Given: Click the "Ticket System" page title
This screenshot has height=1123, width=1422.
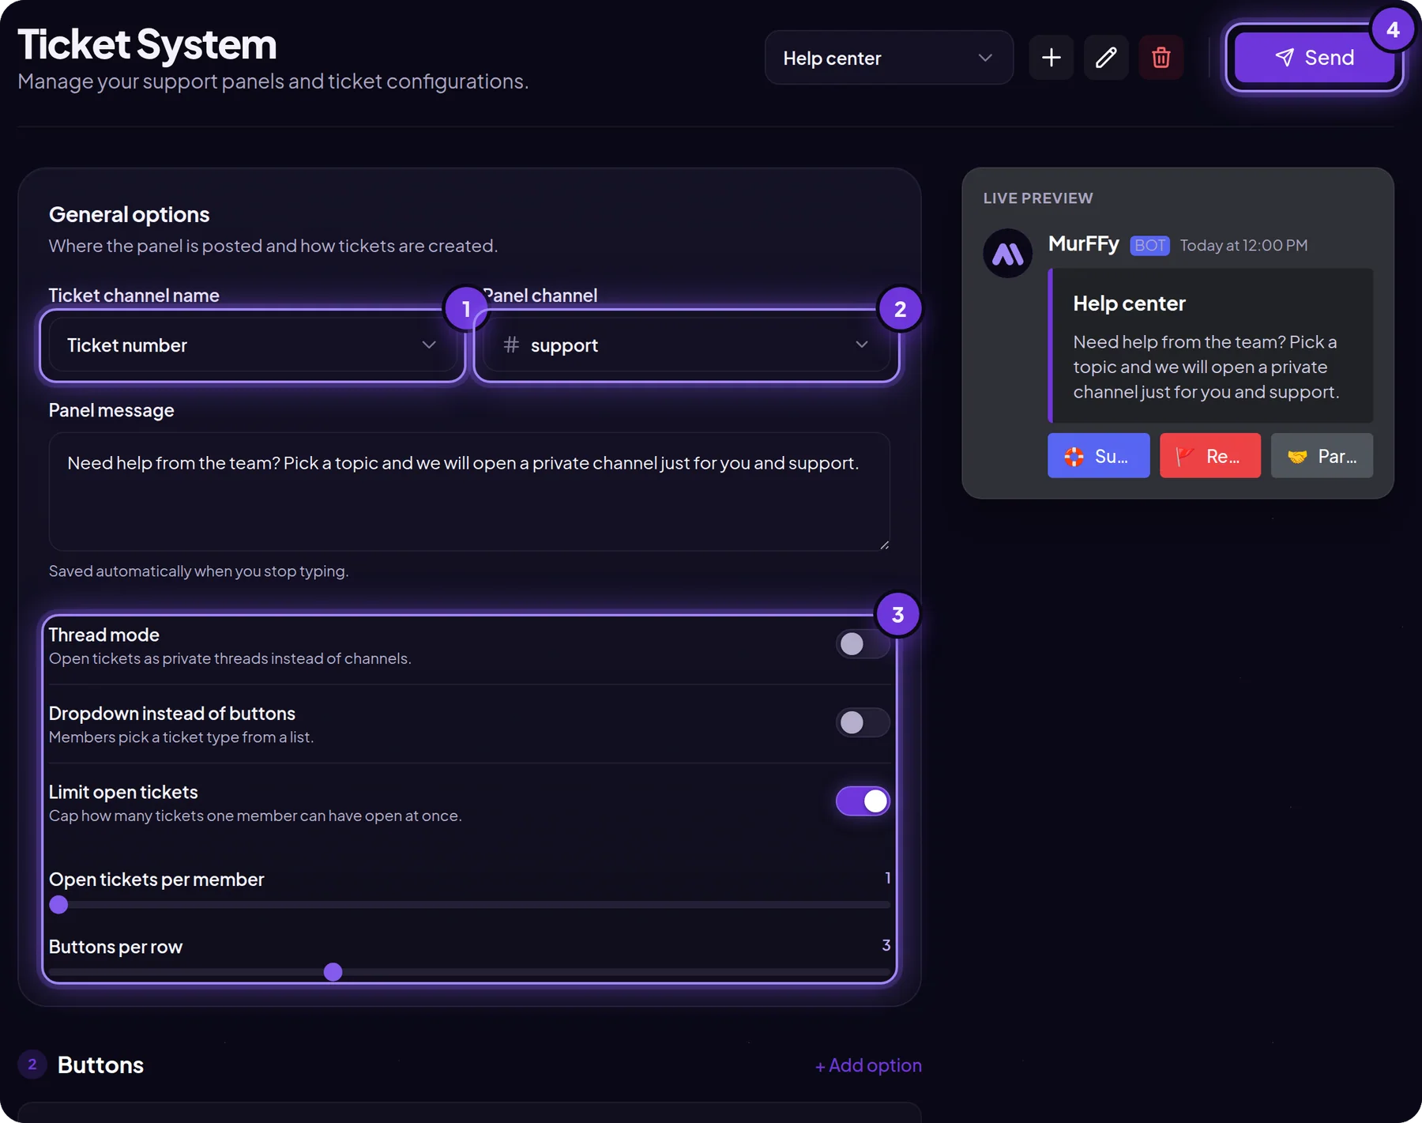Looking at the screenshot, I should click(147, 45).
